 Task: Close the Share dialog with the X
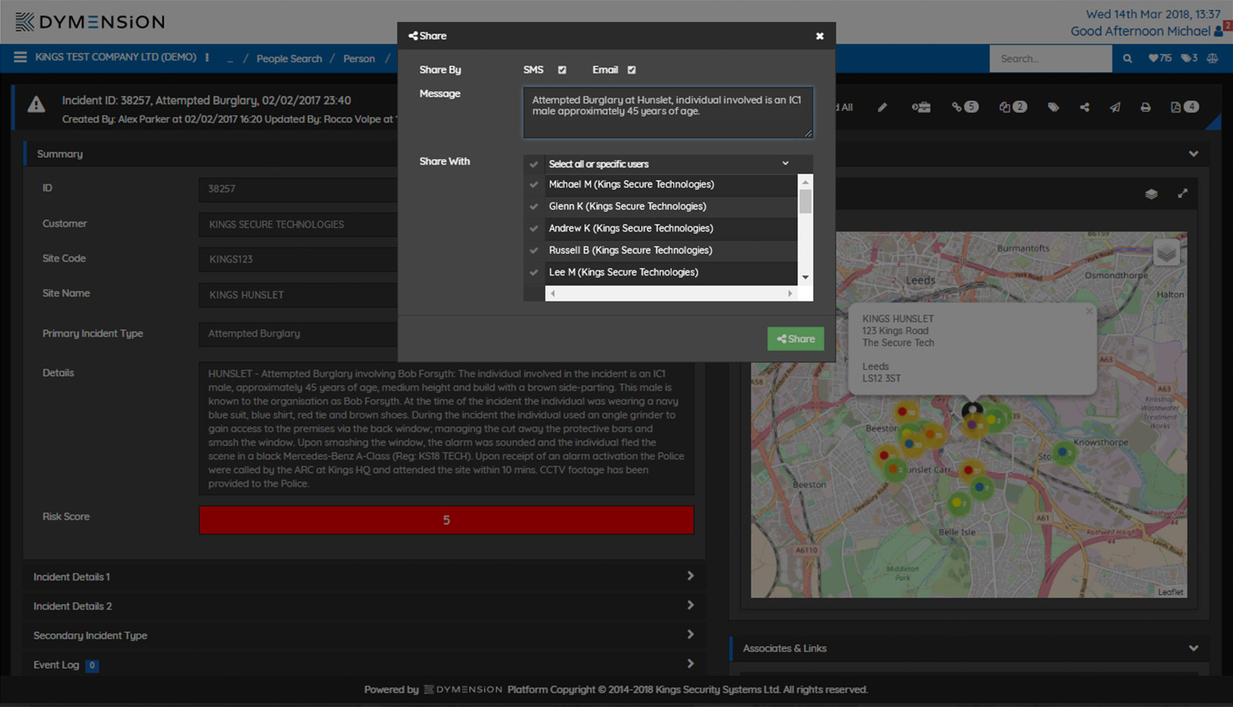(819, 36)
